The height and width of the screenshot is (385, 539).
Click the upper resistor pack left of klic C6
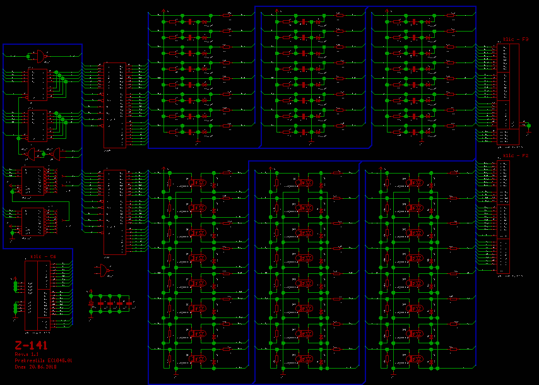tap(16, 286)
